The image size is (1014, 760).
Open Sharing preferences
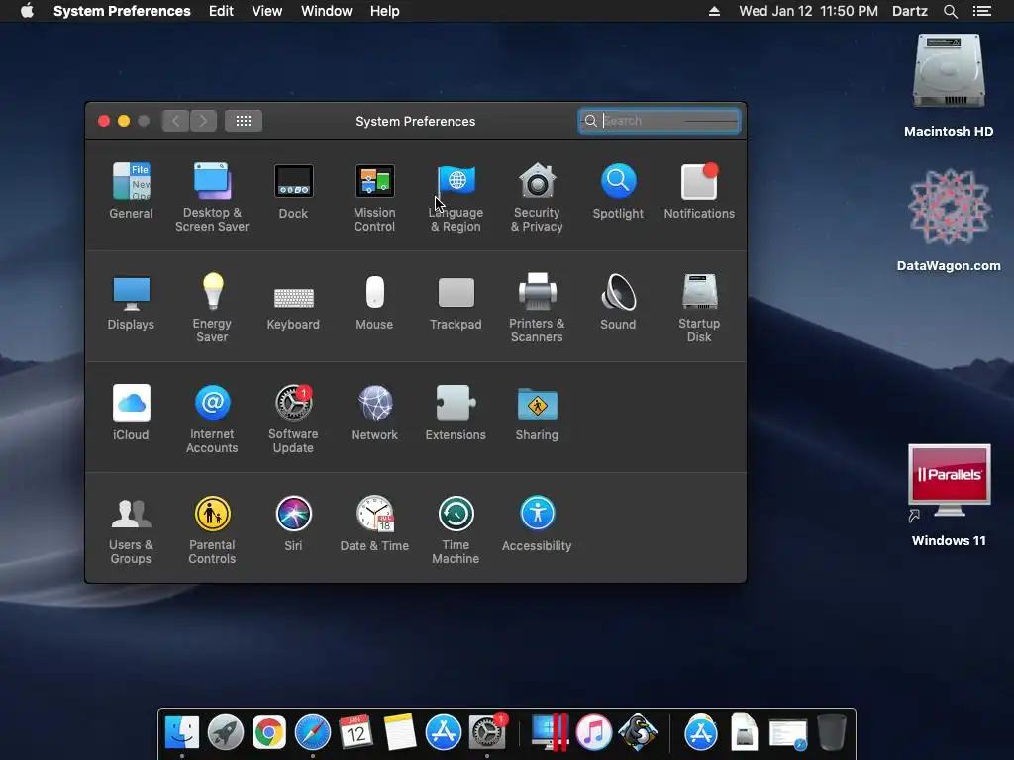tap(537, 413)
